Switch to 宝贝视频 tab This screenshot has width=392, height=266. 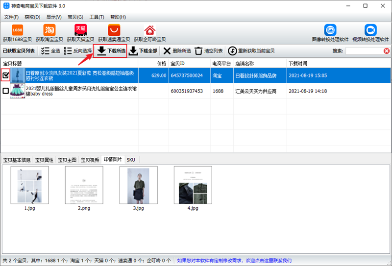tap(90, 160)
